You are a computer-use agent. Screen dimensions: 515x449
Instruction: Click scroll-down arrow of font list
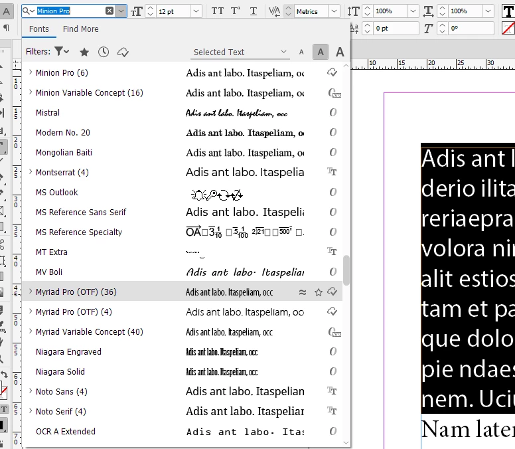click(x=346, y=442)
